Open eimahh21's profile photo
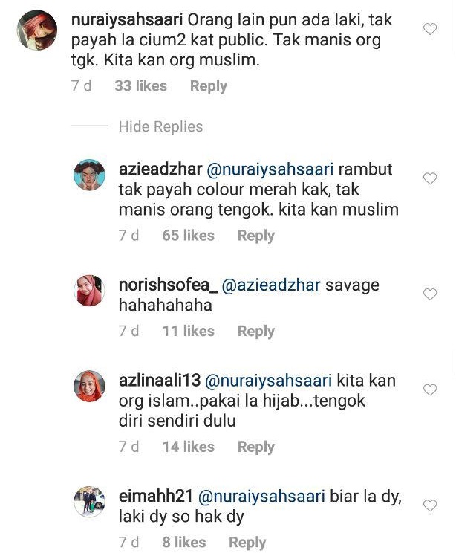The height and width of the screenshot is (556, 456). coord(89,502)
